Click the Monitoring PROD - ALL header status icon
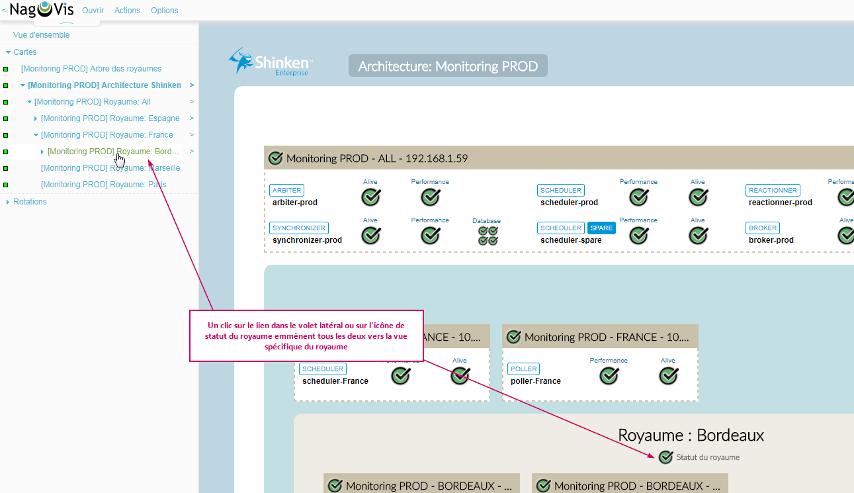854x493 pixels. click(276, 159)
